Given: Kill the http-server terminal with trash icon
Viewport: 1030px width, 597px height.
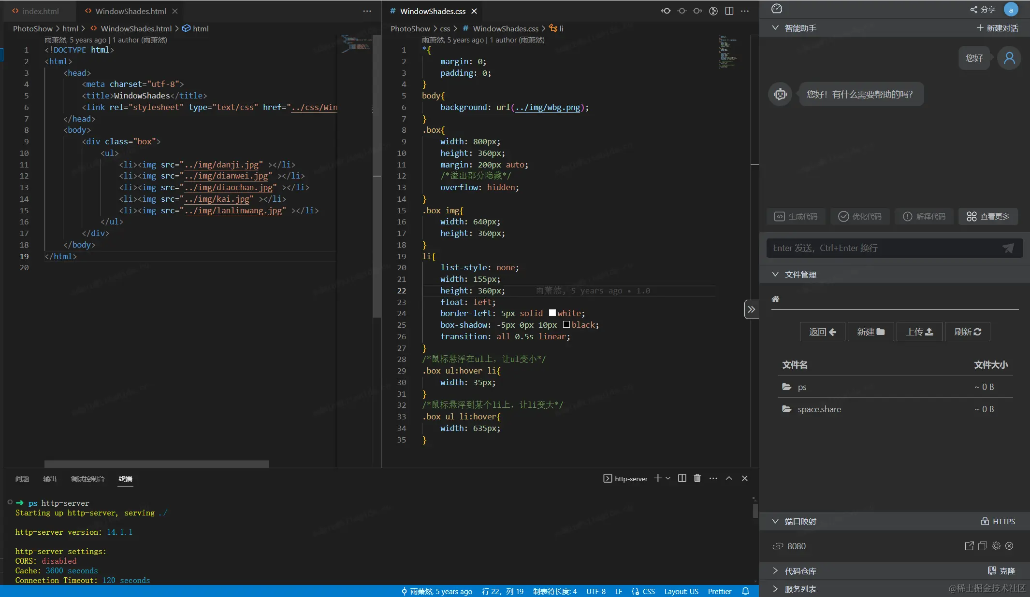Looking at the screenshot, I should [697, 478].
